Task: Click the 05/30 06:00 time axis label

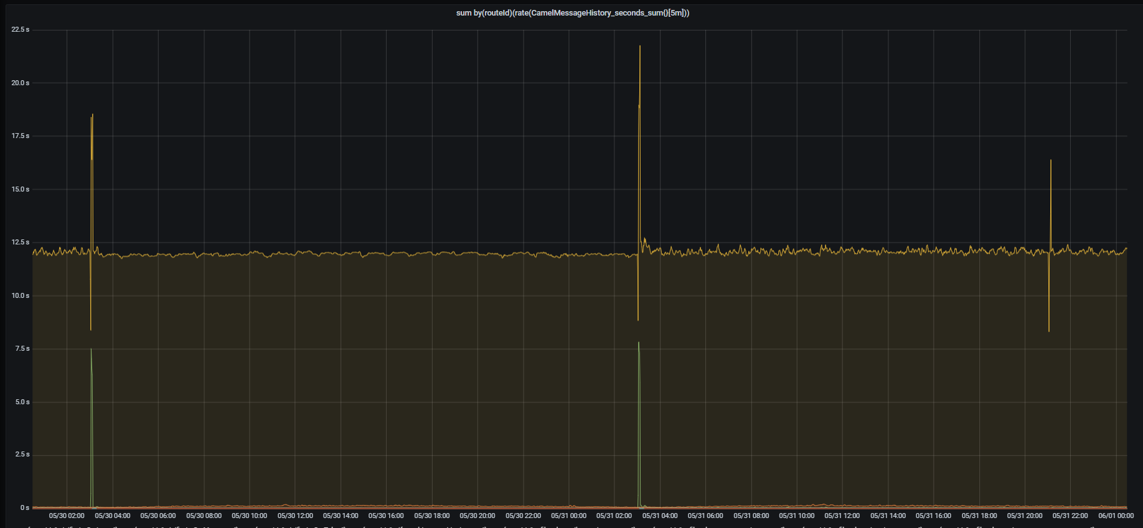Action: (158, 516)
